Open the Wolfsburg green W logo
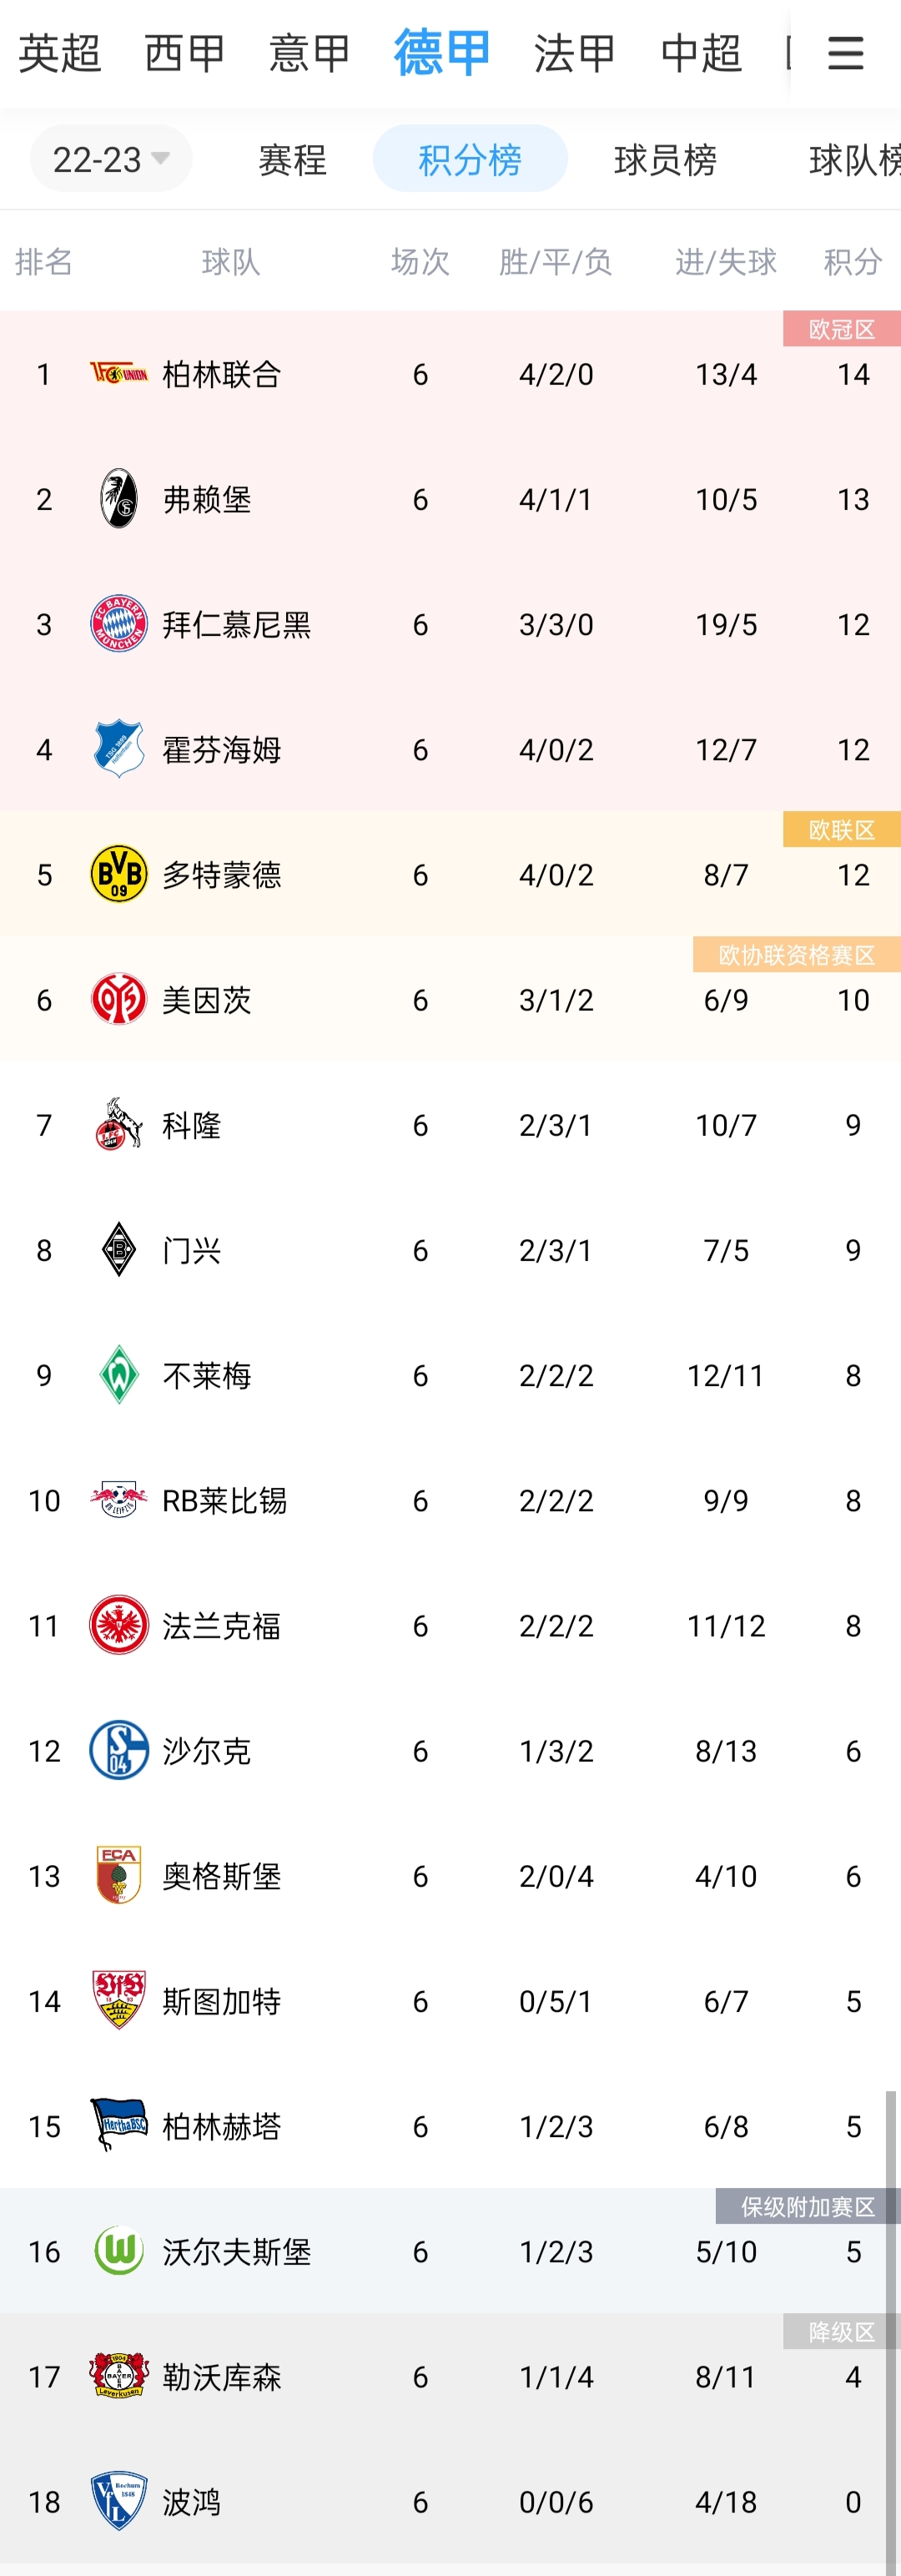The height and width of the screenshot is (2576, 901). pyautogui.click(x=119, y=2251)
